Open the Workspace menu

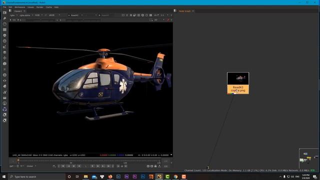20,7
